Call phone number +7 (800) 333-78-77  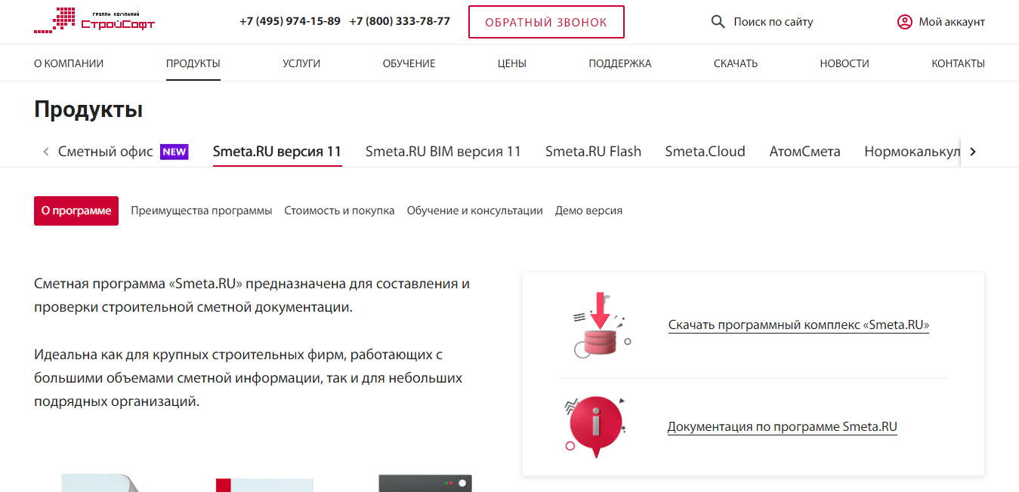[x=400, y=21]
